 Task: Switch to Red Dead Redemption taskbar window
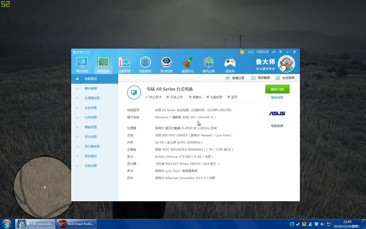coord(77,224)
